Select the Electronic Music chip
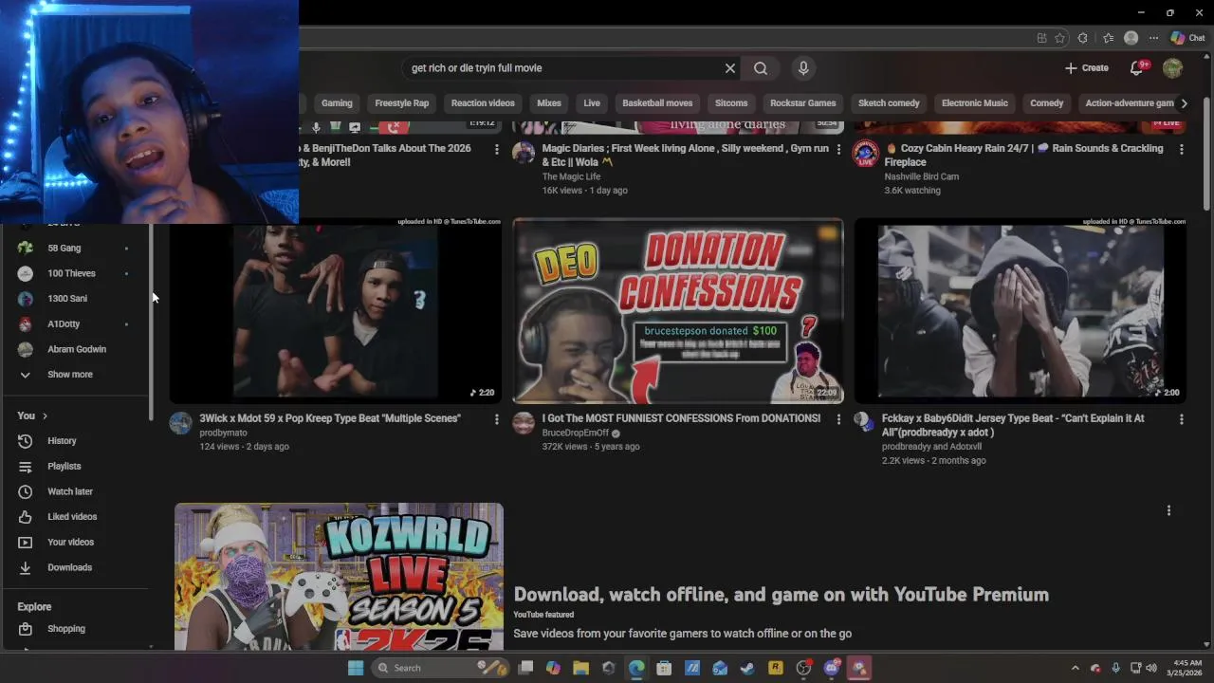The image size is (1214, 683). (975, 103)
